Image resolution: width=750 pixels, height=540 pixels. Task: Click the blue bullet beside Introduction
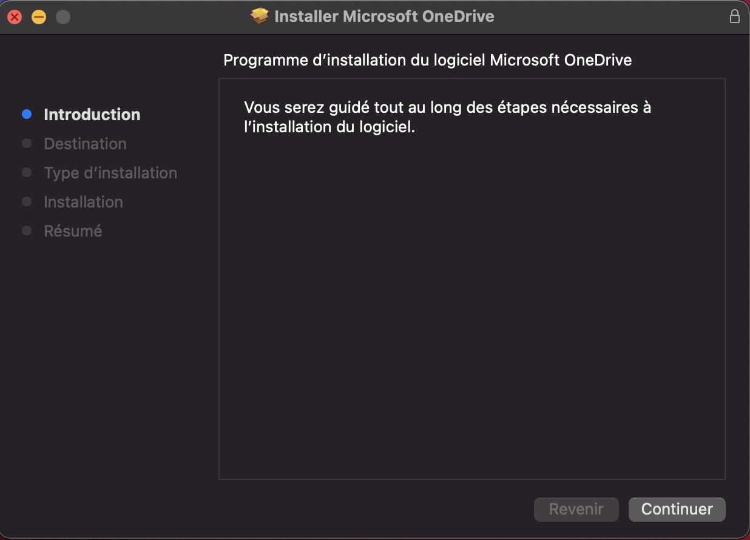(x=27, y=114)
